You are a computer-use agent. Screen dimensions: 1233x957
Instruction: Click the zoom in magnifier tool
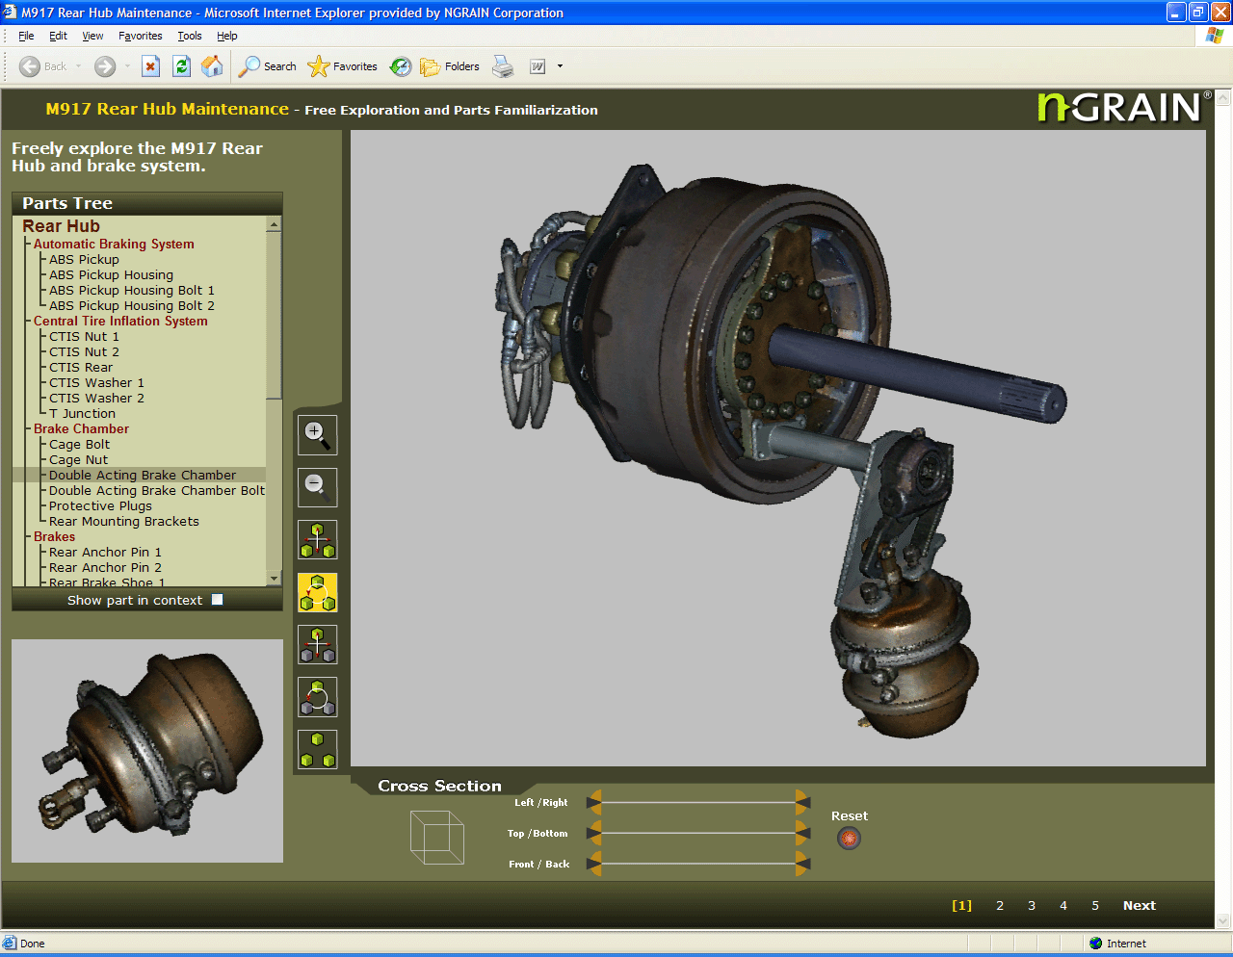[x=317, y=435]
